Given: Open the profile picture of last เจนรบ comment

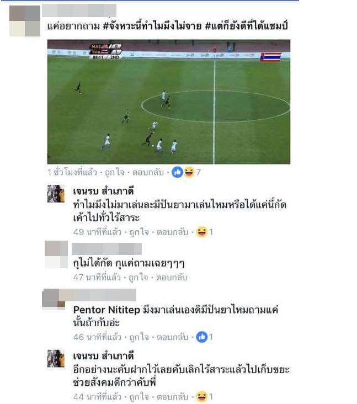Looking at the screenshot, I should coord(56,358).
